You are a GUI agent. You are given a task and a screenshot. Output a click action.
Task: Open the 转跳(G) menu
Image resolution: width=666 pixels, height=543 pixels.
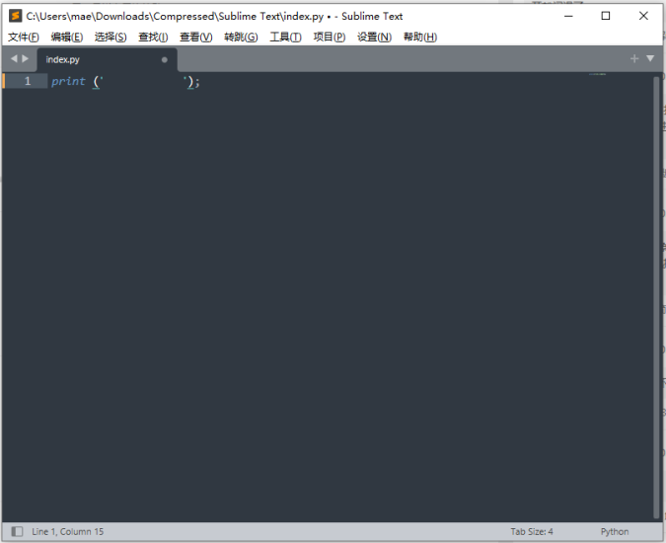point(241,38)
